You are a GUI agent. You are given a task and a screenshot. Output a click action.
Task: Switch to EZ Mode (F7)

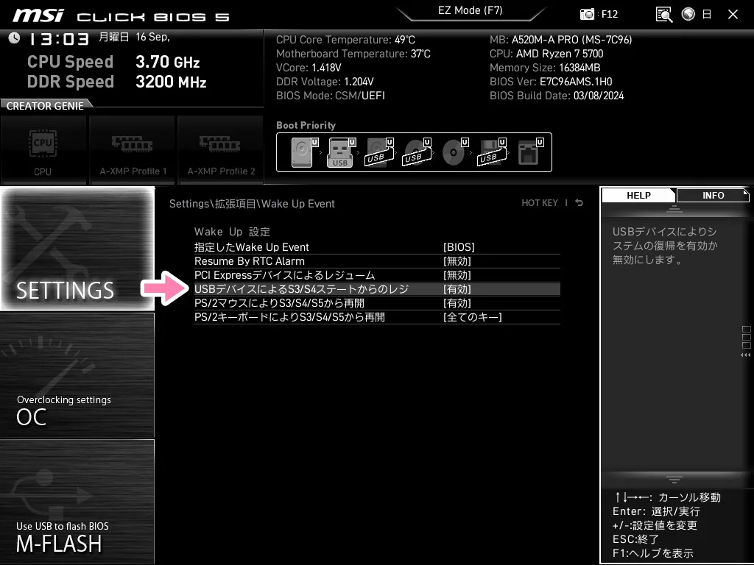tap(471, 10)
